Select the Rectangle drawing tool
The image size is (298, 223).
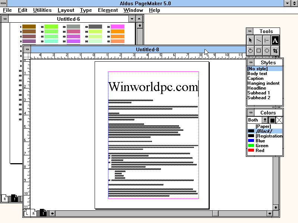(259, 51)
